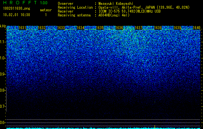Click the 1632 time marker

[x=42, y=28]
